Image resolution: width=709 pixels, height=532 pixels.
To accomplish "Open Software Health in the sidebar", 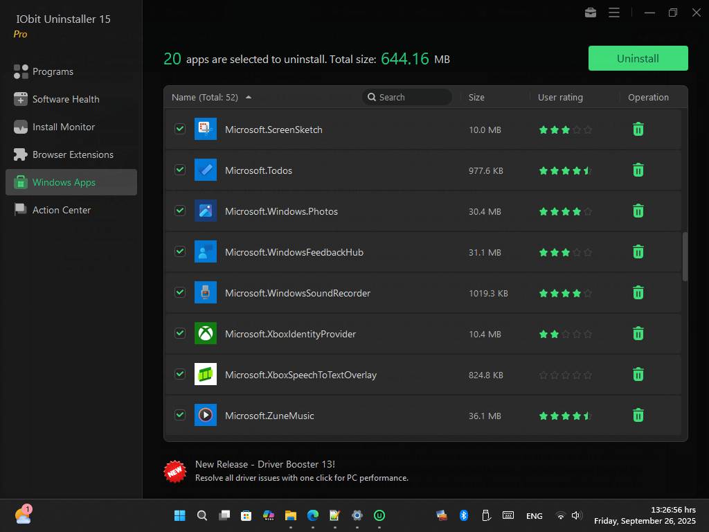I will [x=71, y=99].
